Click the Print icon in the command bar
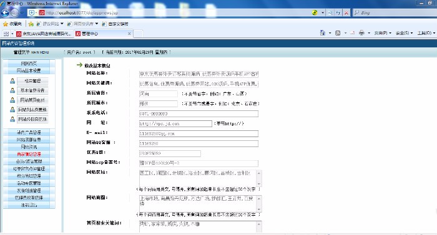Screen dimensions: 437x235 click(361, 33)
